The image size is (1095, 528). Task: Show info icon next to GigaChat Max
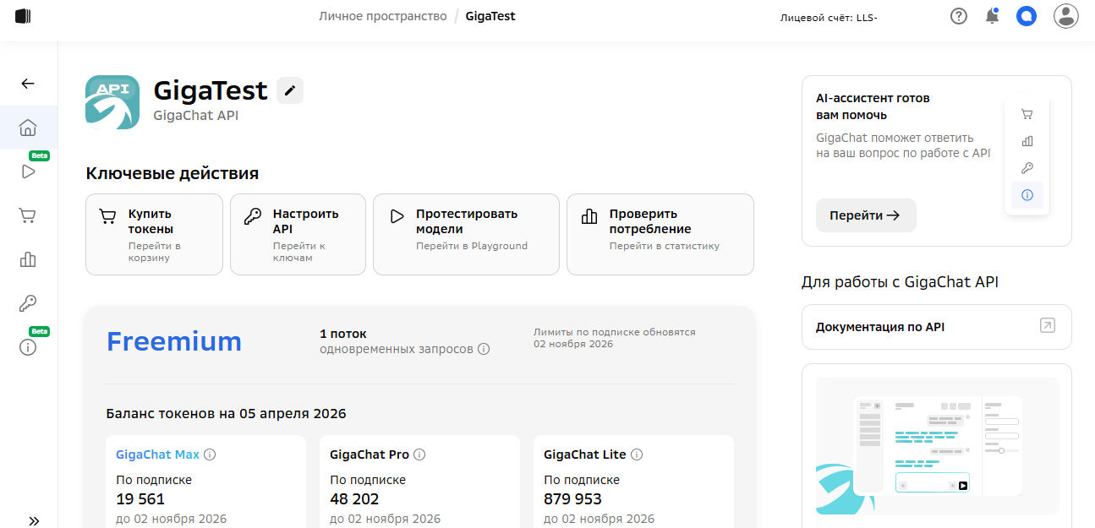click(211, 455)
